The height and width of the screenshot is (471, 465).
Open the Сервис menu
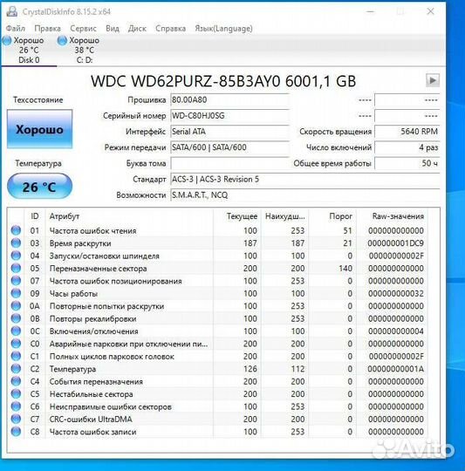click(83, 29)
